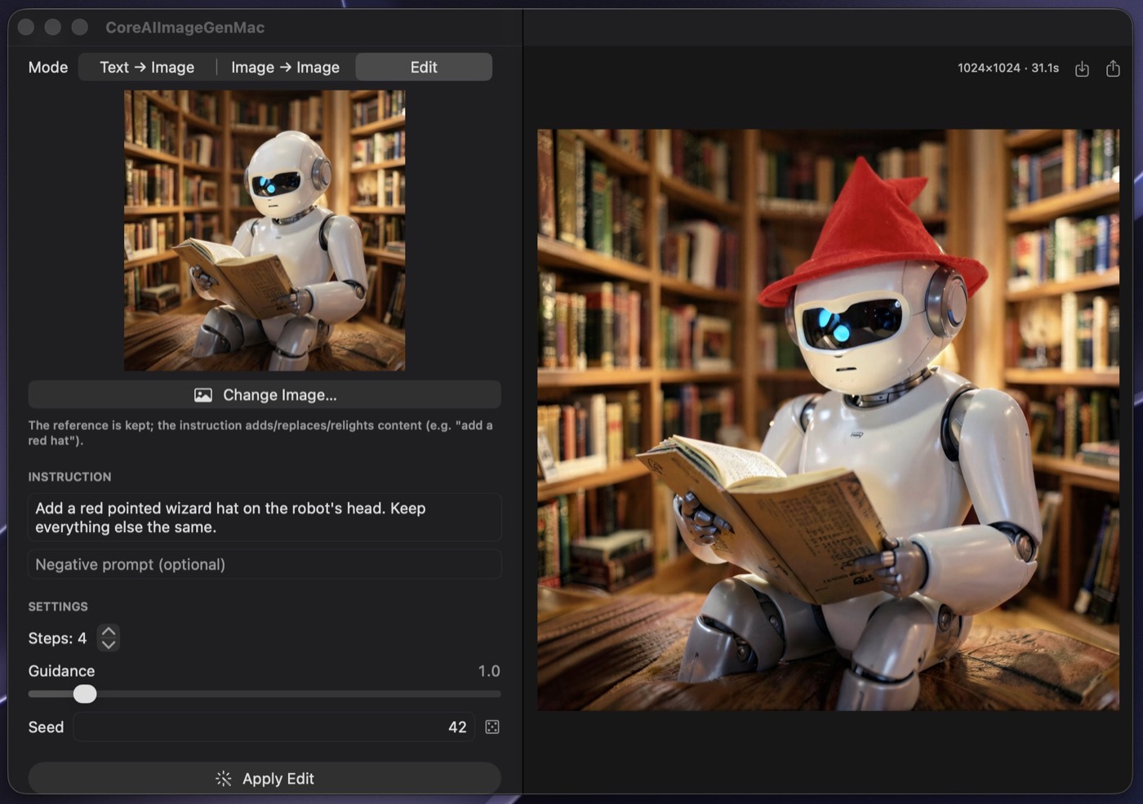Decrease steps with the stepper down arrow
Viewport: 1143px width, 804px height.
(109, 644)
